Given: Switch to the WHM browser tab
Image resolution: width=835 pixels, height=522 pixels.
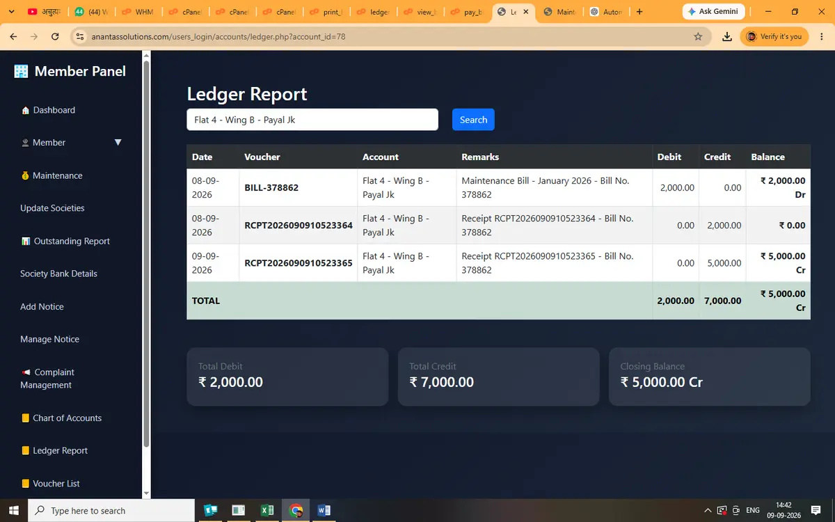Looking at the screenshot, I should tap(138, 12).
